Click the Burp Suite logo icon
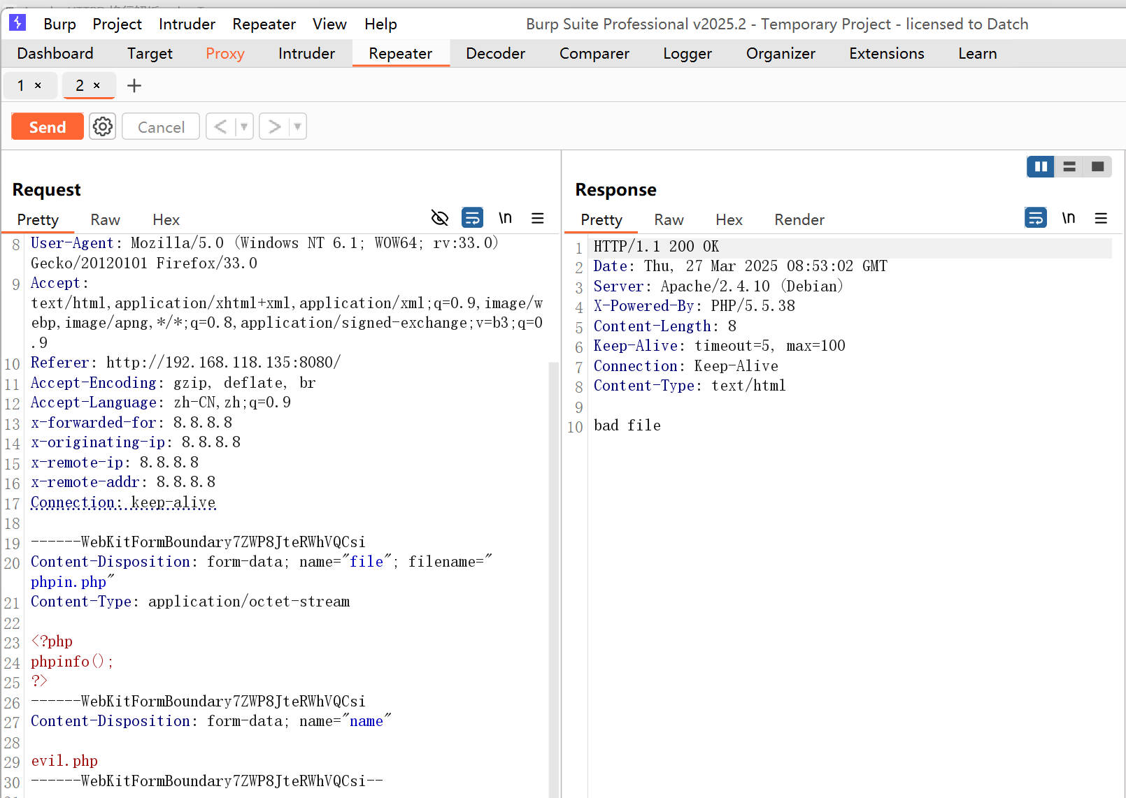 17,23
